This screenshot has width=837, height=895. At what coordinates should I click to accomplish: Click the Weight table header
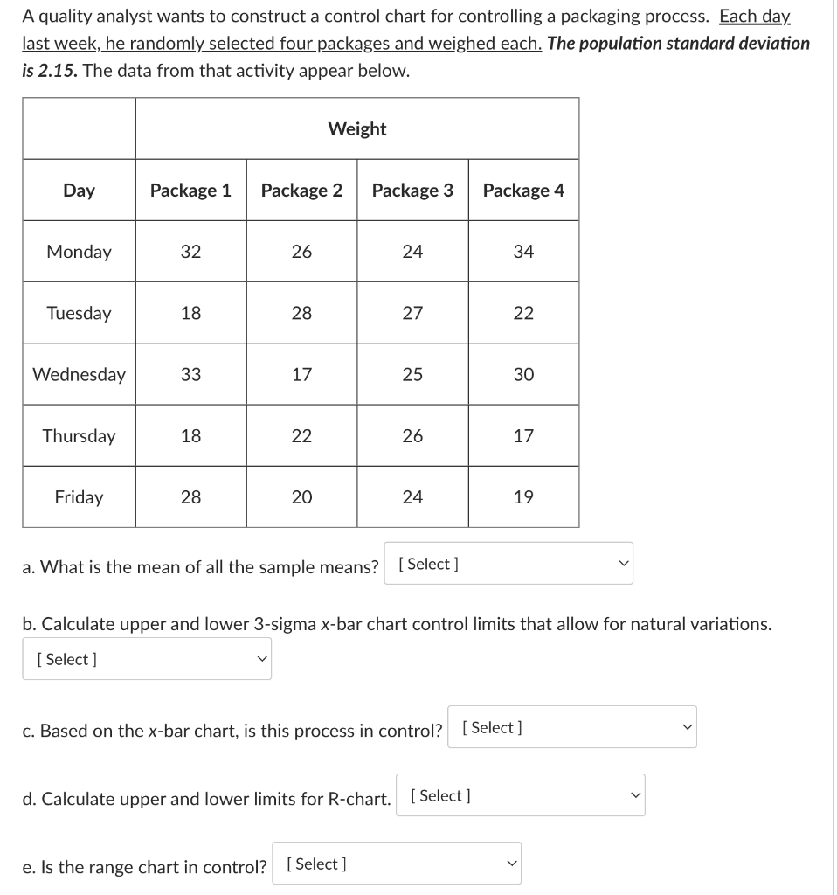(357, 128)
